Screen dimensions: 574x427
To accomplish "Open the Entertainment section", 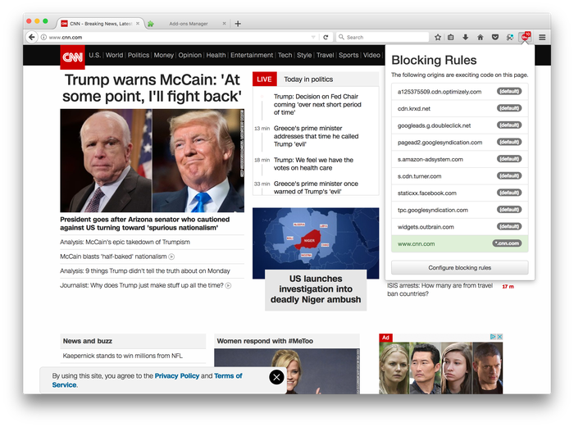I will tap(252, 55).
